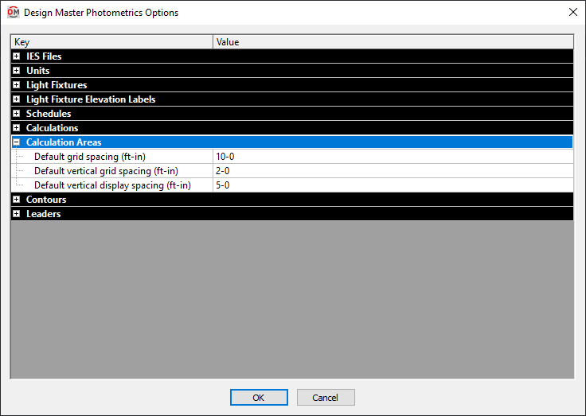Expand the Schedules section
586x416 pixels.
[17, 114]
